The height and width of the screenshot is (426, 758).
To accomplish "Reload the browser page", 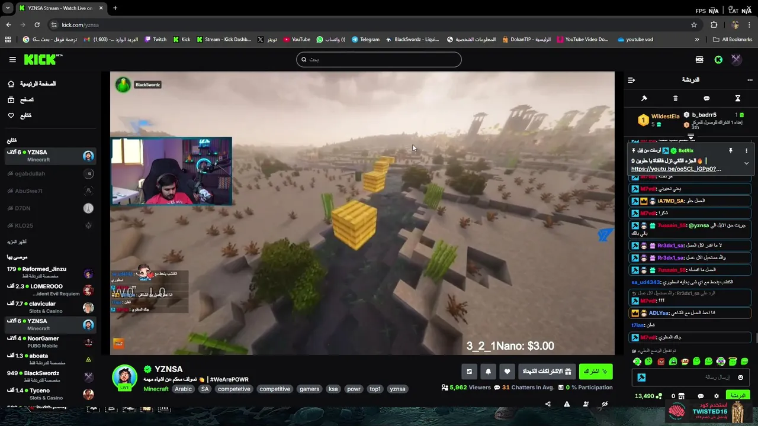I will pyautogui.click(x=37, y=25).
